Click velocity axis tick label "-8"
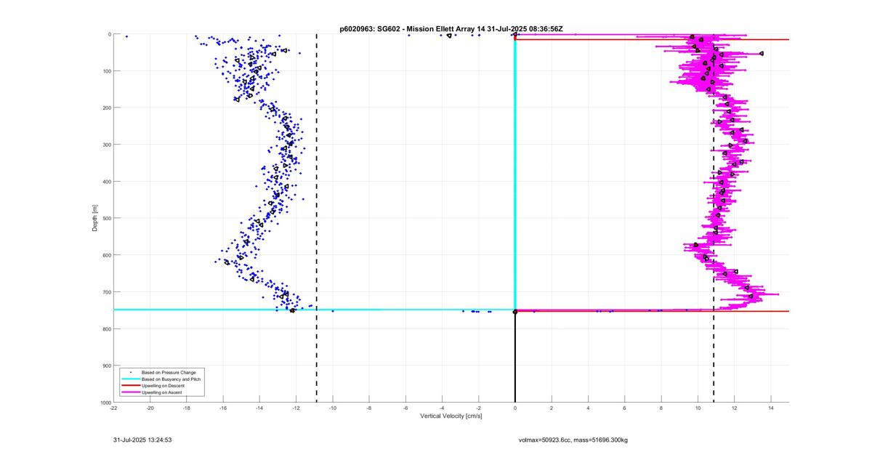The height and width of the screenshot is (452, 872). pyautogui.click(x=369, y=408)
